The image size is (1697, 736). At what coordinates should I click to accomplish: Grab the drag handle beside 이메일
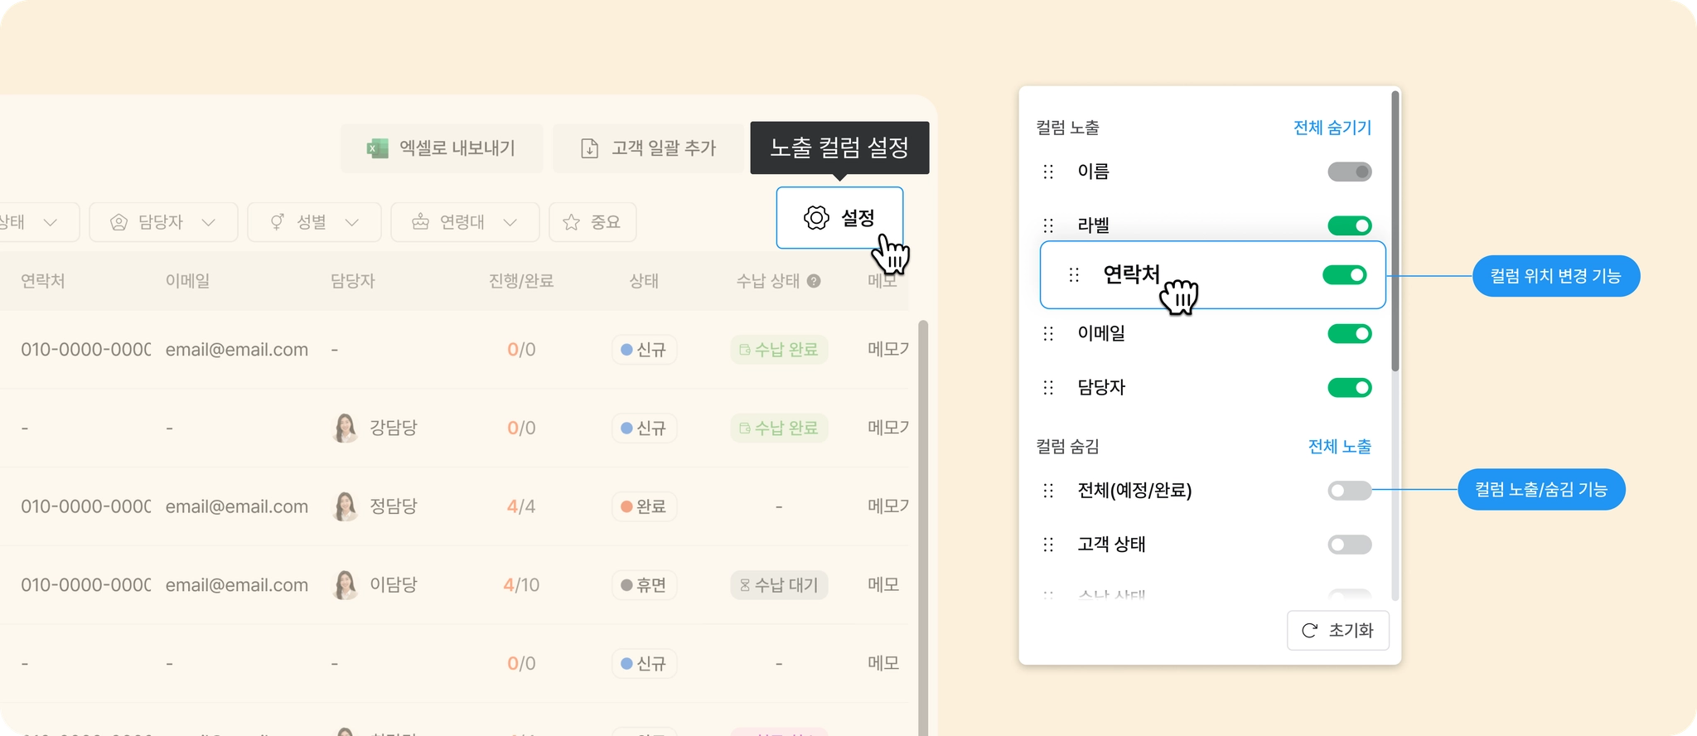pos(1048,334)
